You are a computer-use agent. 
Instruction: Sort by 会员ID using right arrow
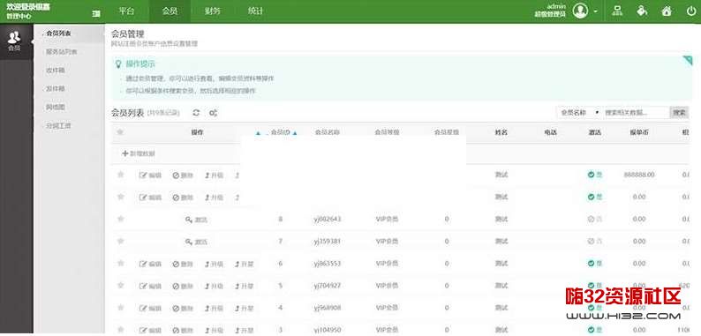coord(295,132)
